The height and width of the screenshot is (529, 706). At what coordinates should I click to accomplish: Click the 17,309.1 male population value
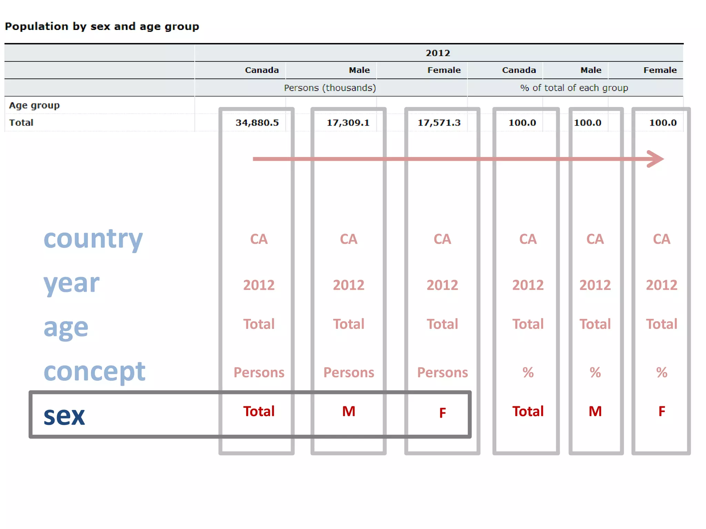[x=348, y=123]
